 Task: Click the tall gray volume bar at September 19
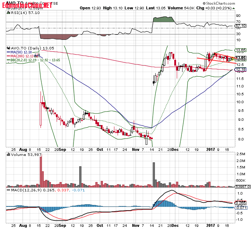pyautogui.click(x=80, y=177)
